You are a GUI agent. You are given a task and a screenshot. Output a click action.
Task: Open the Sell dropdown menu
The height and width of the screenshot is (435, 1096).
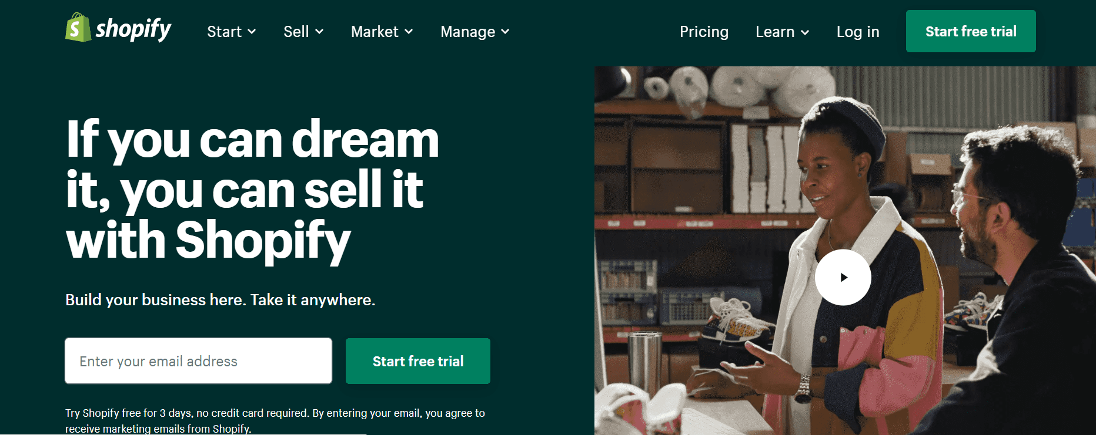pos(303,32)
